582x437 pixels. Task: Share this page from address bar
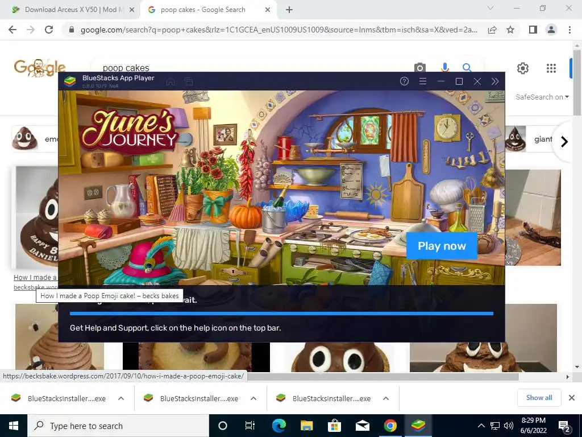pyautogui.click(x=492, y=30)
